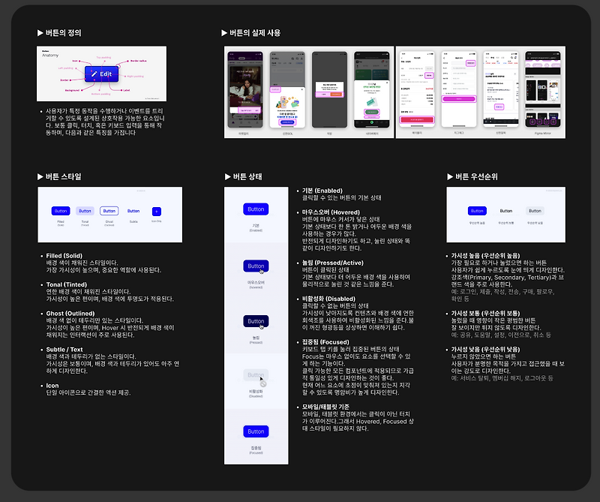Open phone mockup showing woman's photo
This screenshot has width=600, height=502.
245,89
